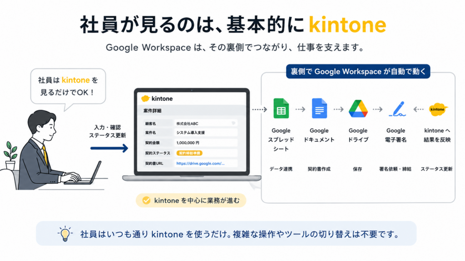Click the 契約ステータス label
This screenshot has height=261, width=465.
pos(158,153)
